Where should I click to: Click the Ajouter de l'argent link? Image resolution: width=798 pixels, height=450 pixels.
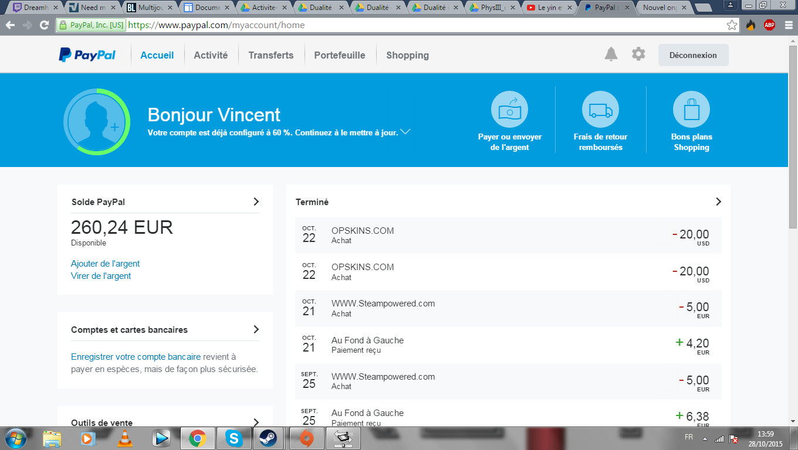106,264
